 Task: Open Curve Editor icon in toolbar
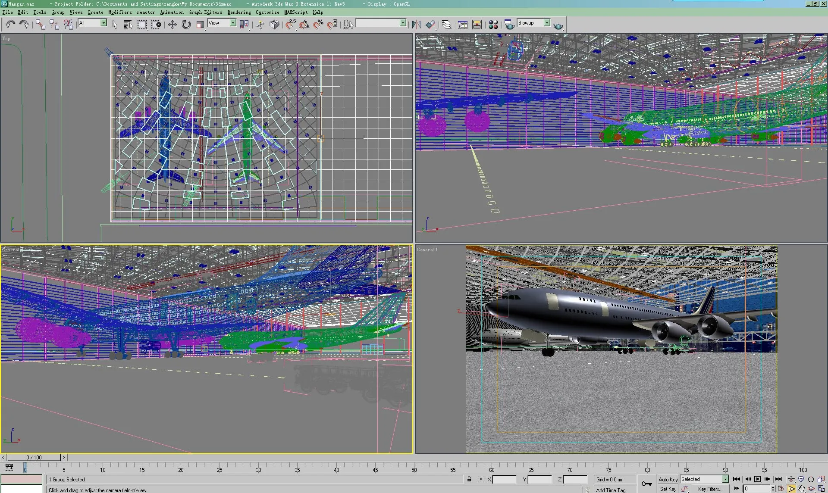[x=463, y=25]
